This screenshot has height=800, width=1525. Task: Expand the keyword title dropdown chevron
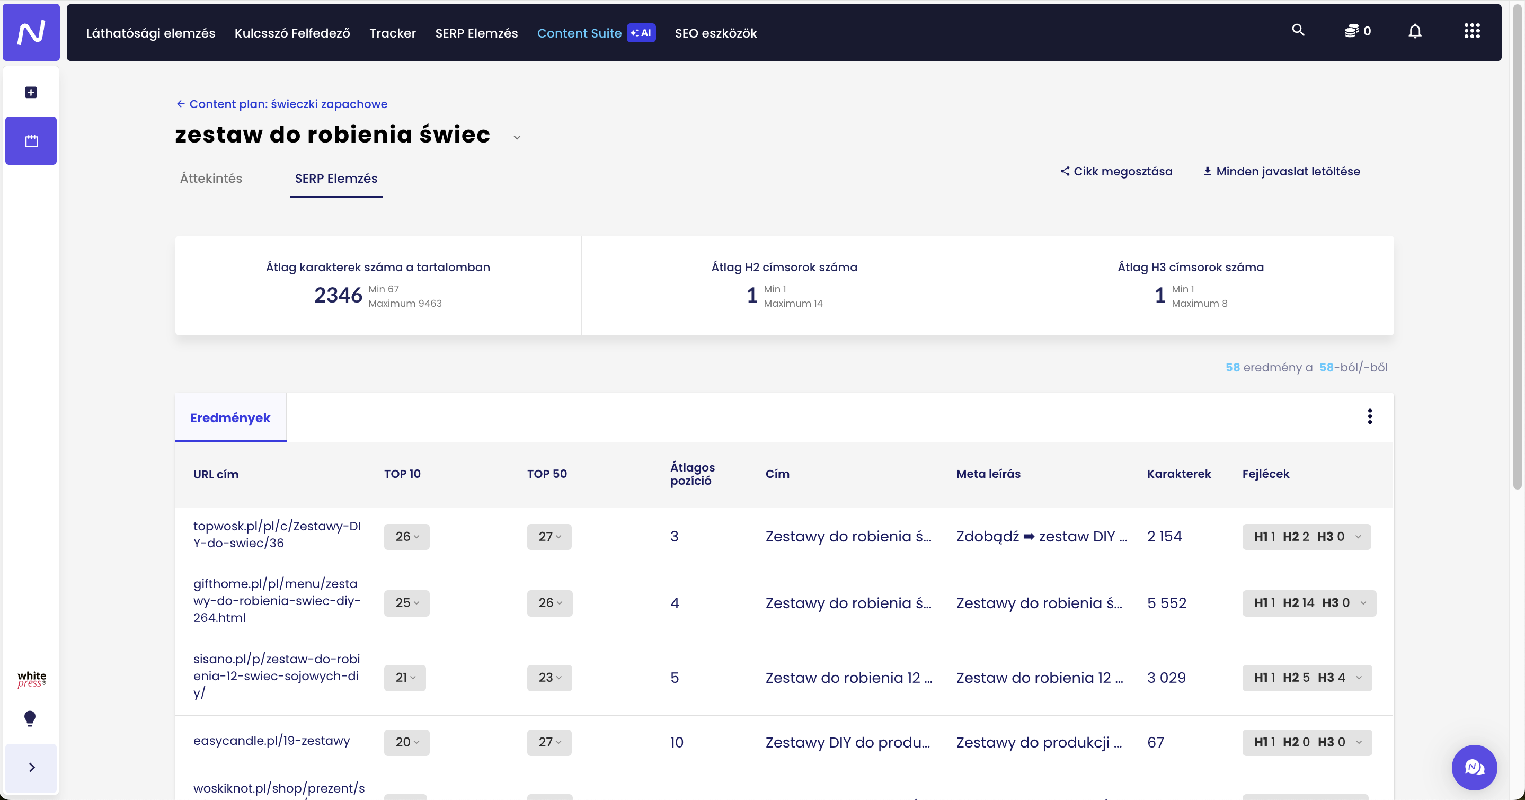tap(517, 137)
